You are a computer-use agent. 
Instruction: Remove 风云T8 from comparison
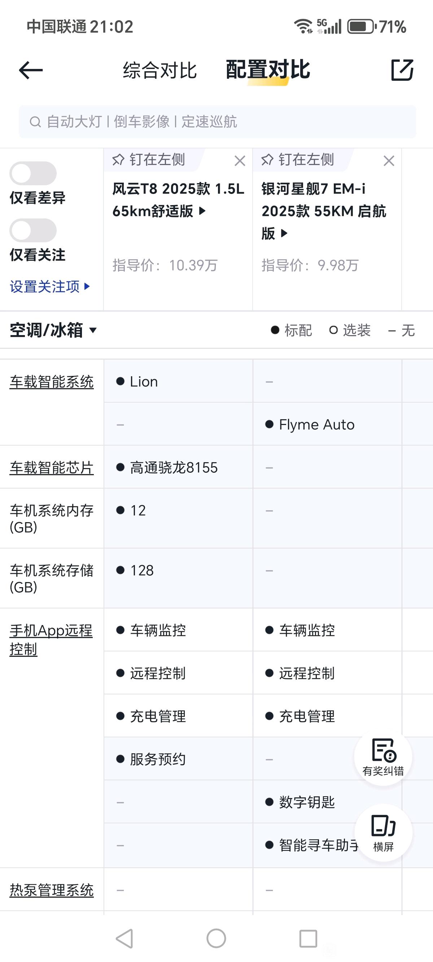point(240,161)
